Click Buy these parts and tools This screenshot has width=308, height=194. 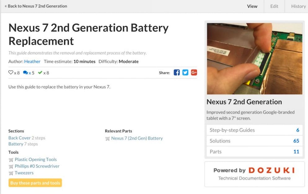35,183
